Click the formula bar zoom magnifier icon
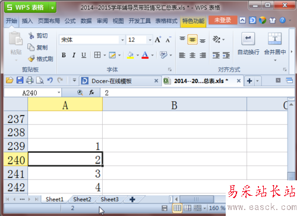 pyautogui.click(x=80, y=92)
